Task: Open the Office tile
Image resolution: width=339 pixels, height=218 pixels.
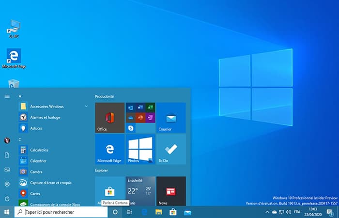Action: (110, 118)
